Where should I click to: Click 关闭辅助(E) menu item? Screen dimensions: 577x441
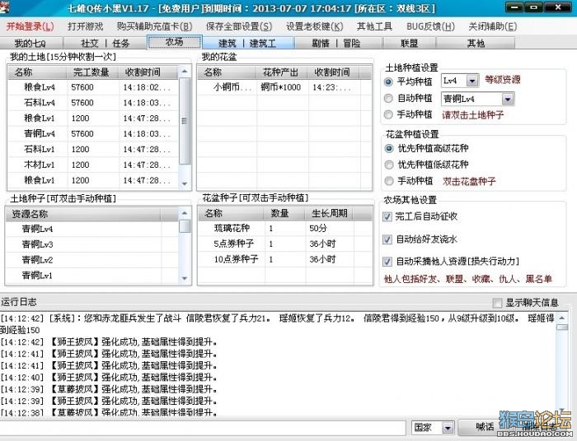493,26
